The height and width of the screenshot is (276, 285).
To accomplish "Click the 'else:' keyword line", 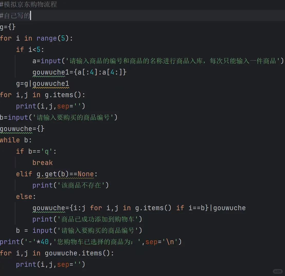I will click(x=26, y=197).
